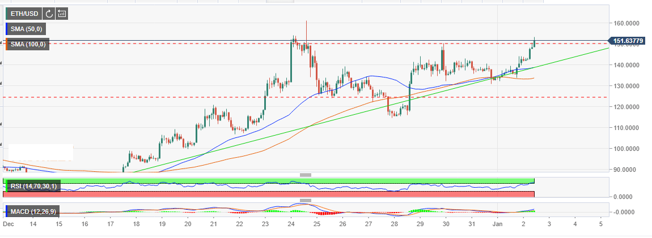Click the resize handle above the MACD pane

pyautogui.click(x=306, y=200)
